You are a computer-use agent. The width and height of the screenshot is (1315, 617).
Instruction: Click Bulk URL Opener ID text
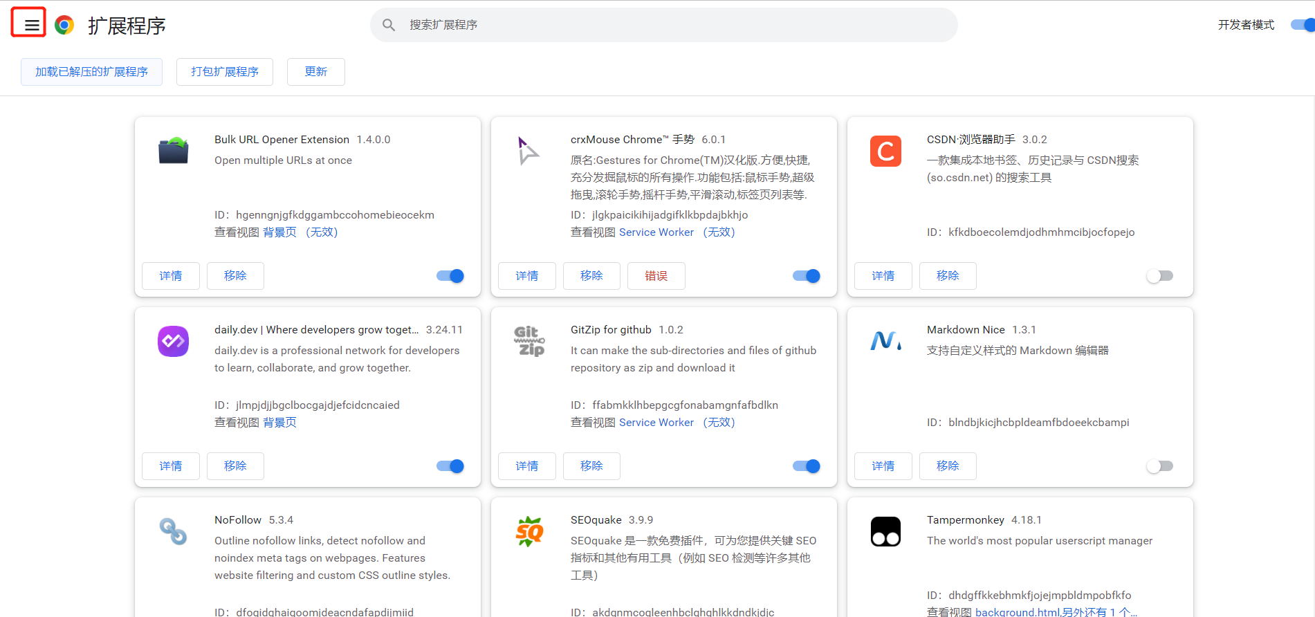click(324, 215)
